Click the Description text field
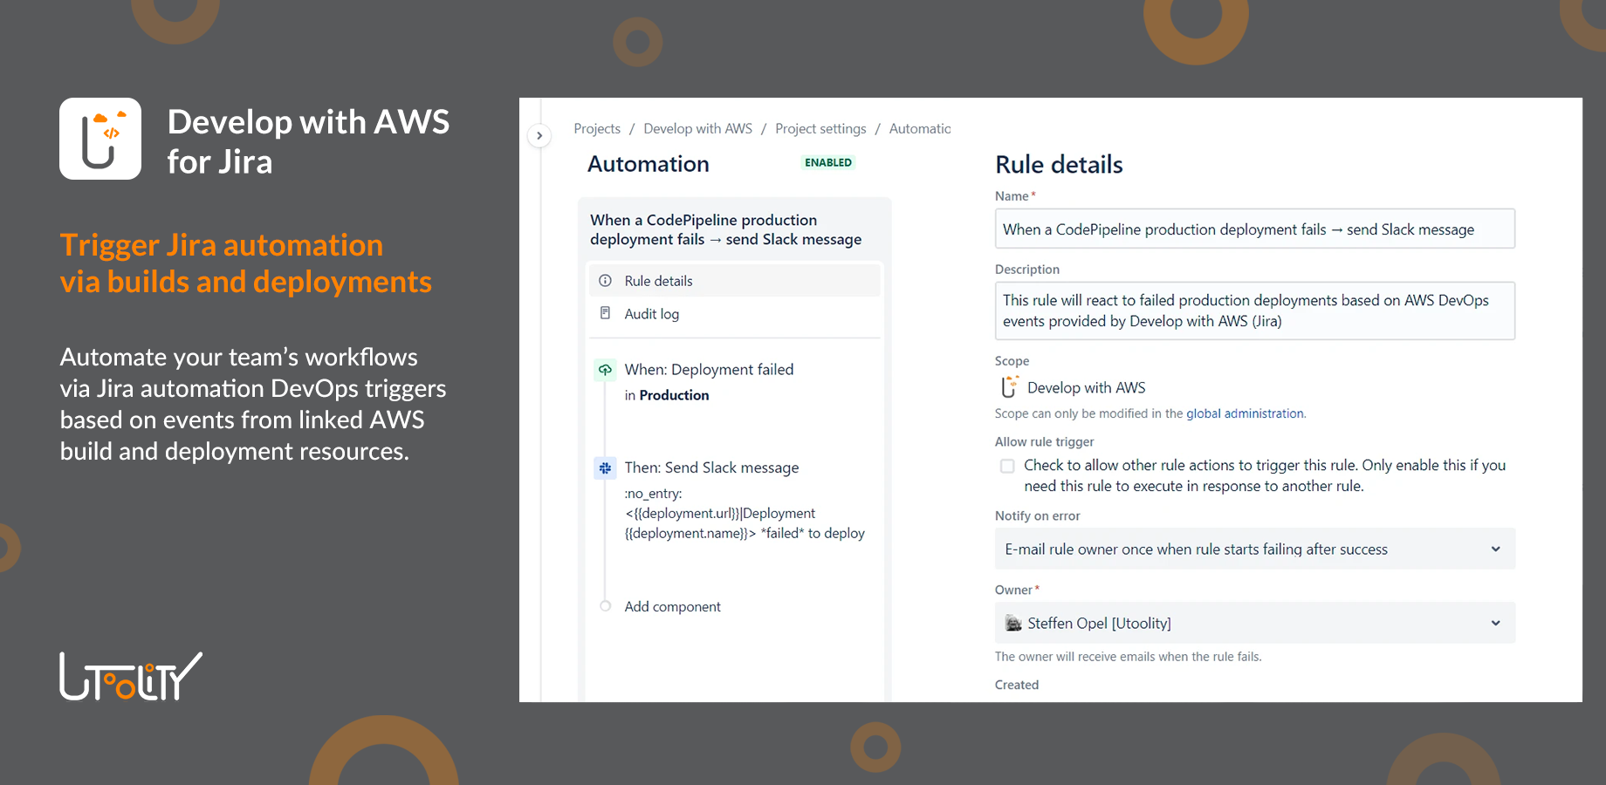The height and width of the screenshot is (785, 1606). pyautogui.click(x=1254, y=311)
